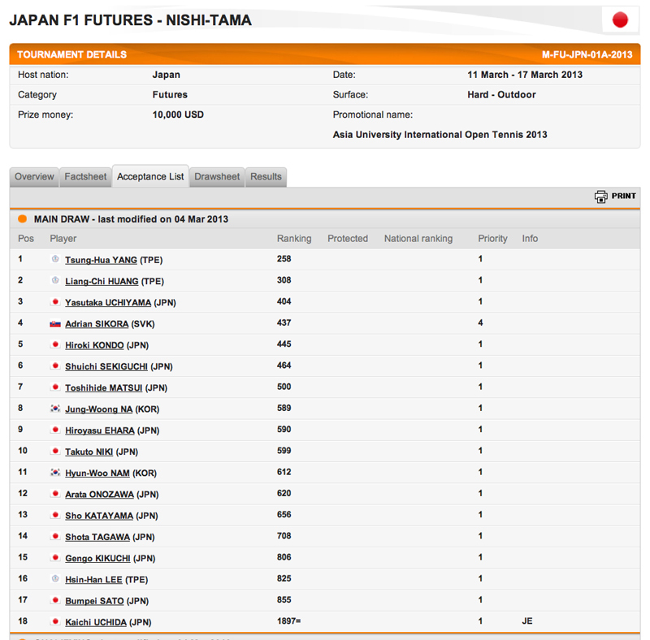This screenshot has height=640, width=650.
Task: Click the orange bullet beside the MAIN DRAW heading
Action: [x=23, y=218]
